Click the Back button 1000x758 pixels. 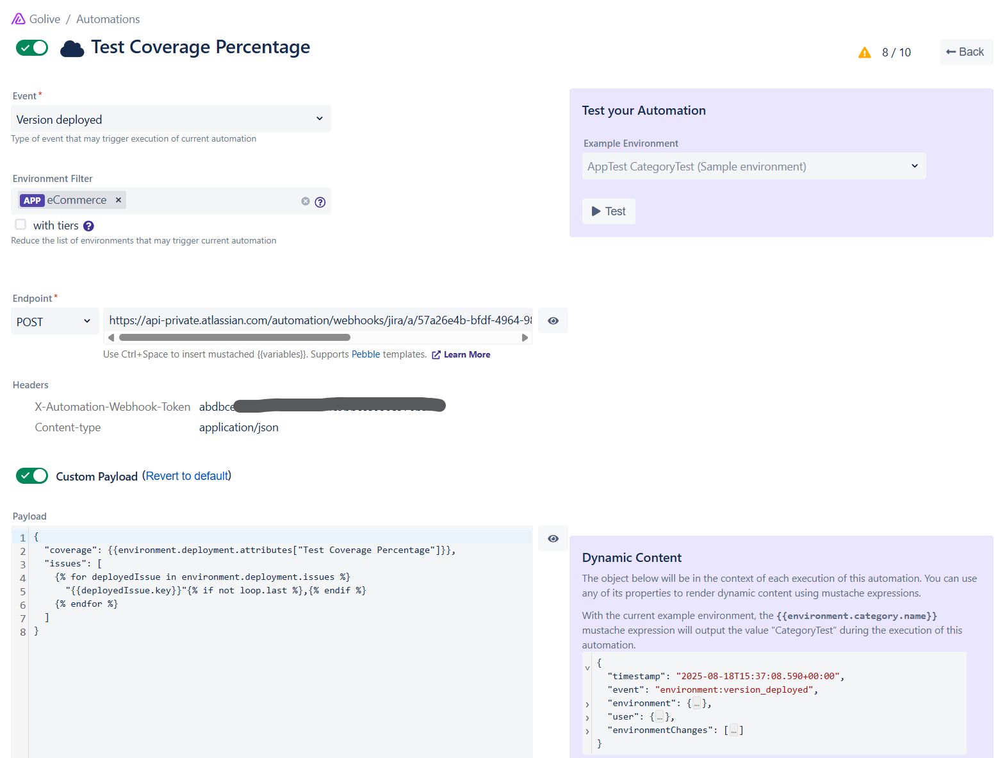coord(965,53)
